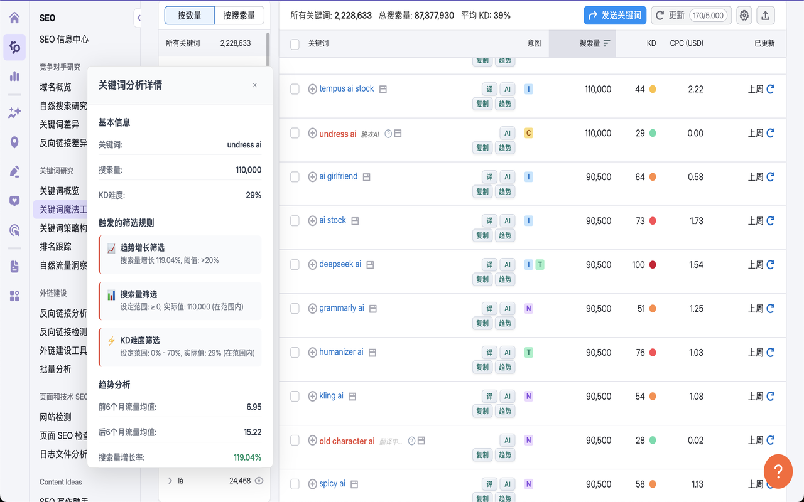Switch to 按搜索量 tab
804x502 pixels.
pos(239,16)
